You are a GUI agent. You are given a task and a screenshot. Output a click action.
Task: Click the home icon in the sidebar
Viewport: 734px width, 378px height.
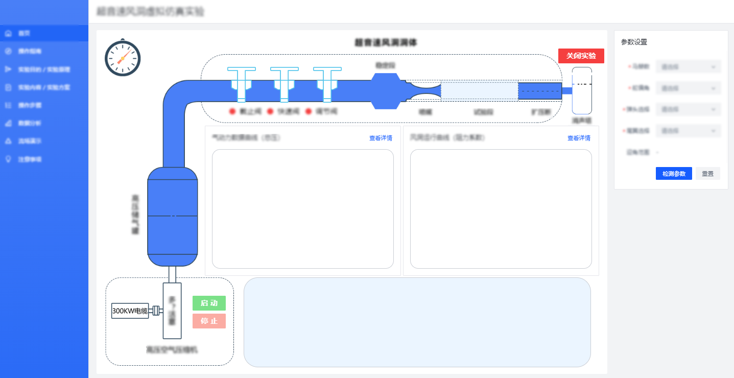(8, 33)
